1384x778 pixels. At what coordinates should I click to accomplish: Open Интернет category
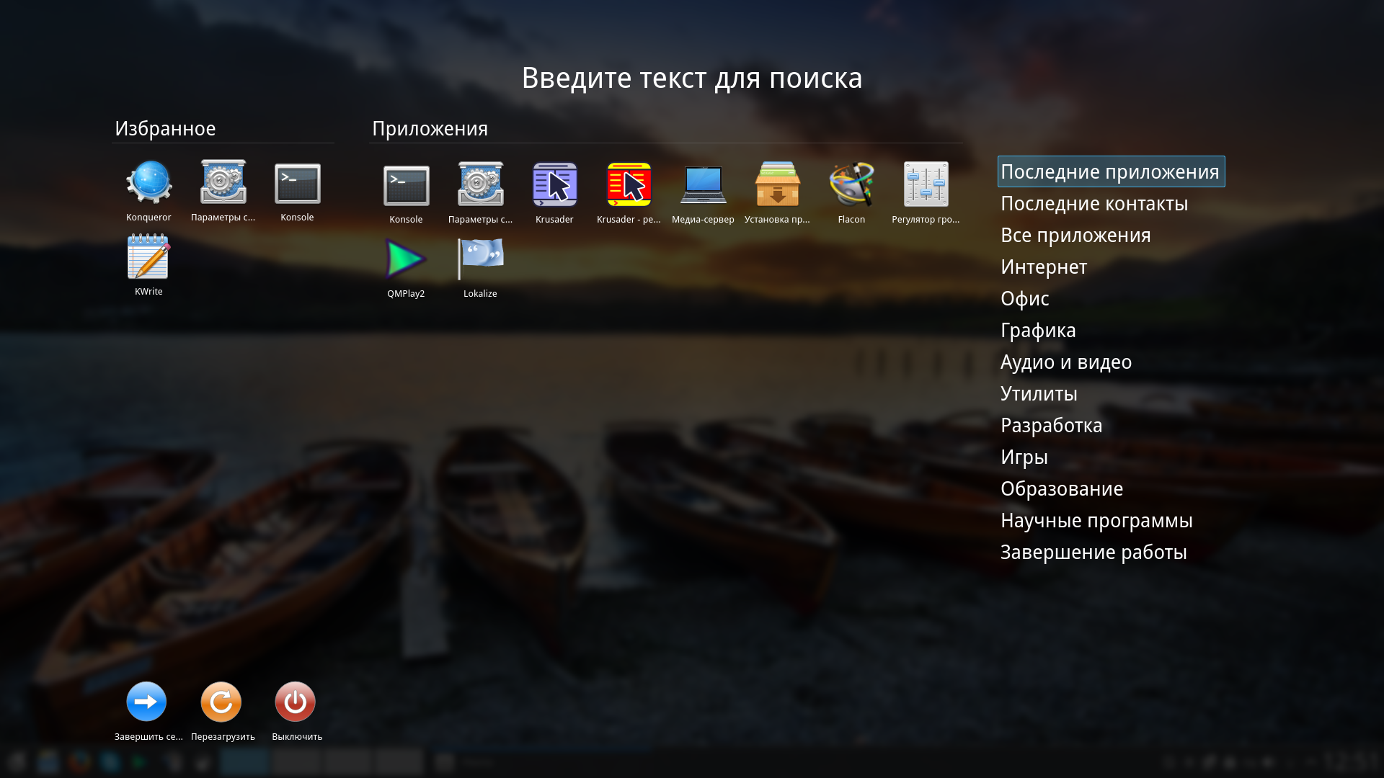coord(1043,267)
